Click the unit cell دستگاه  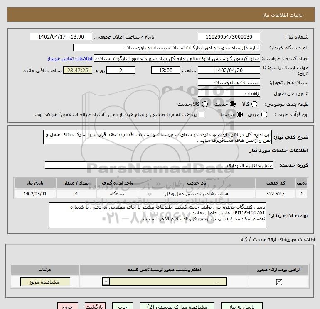coord(117,194)
